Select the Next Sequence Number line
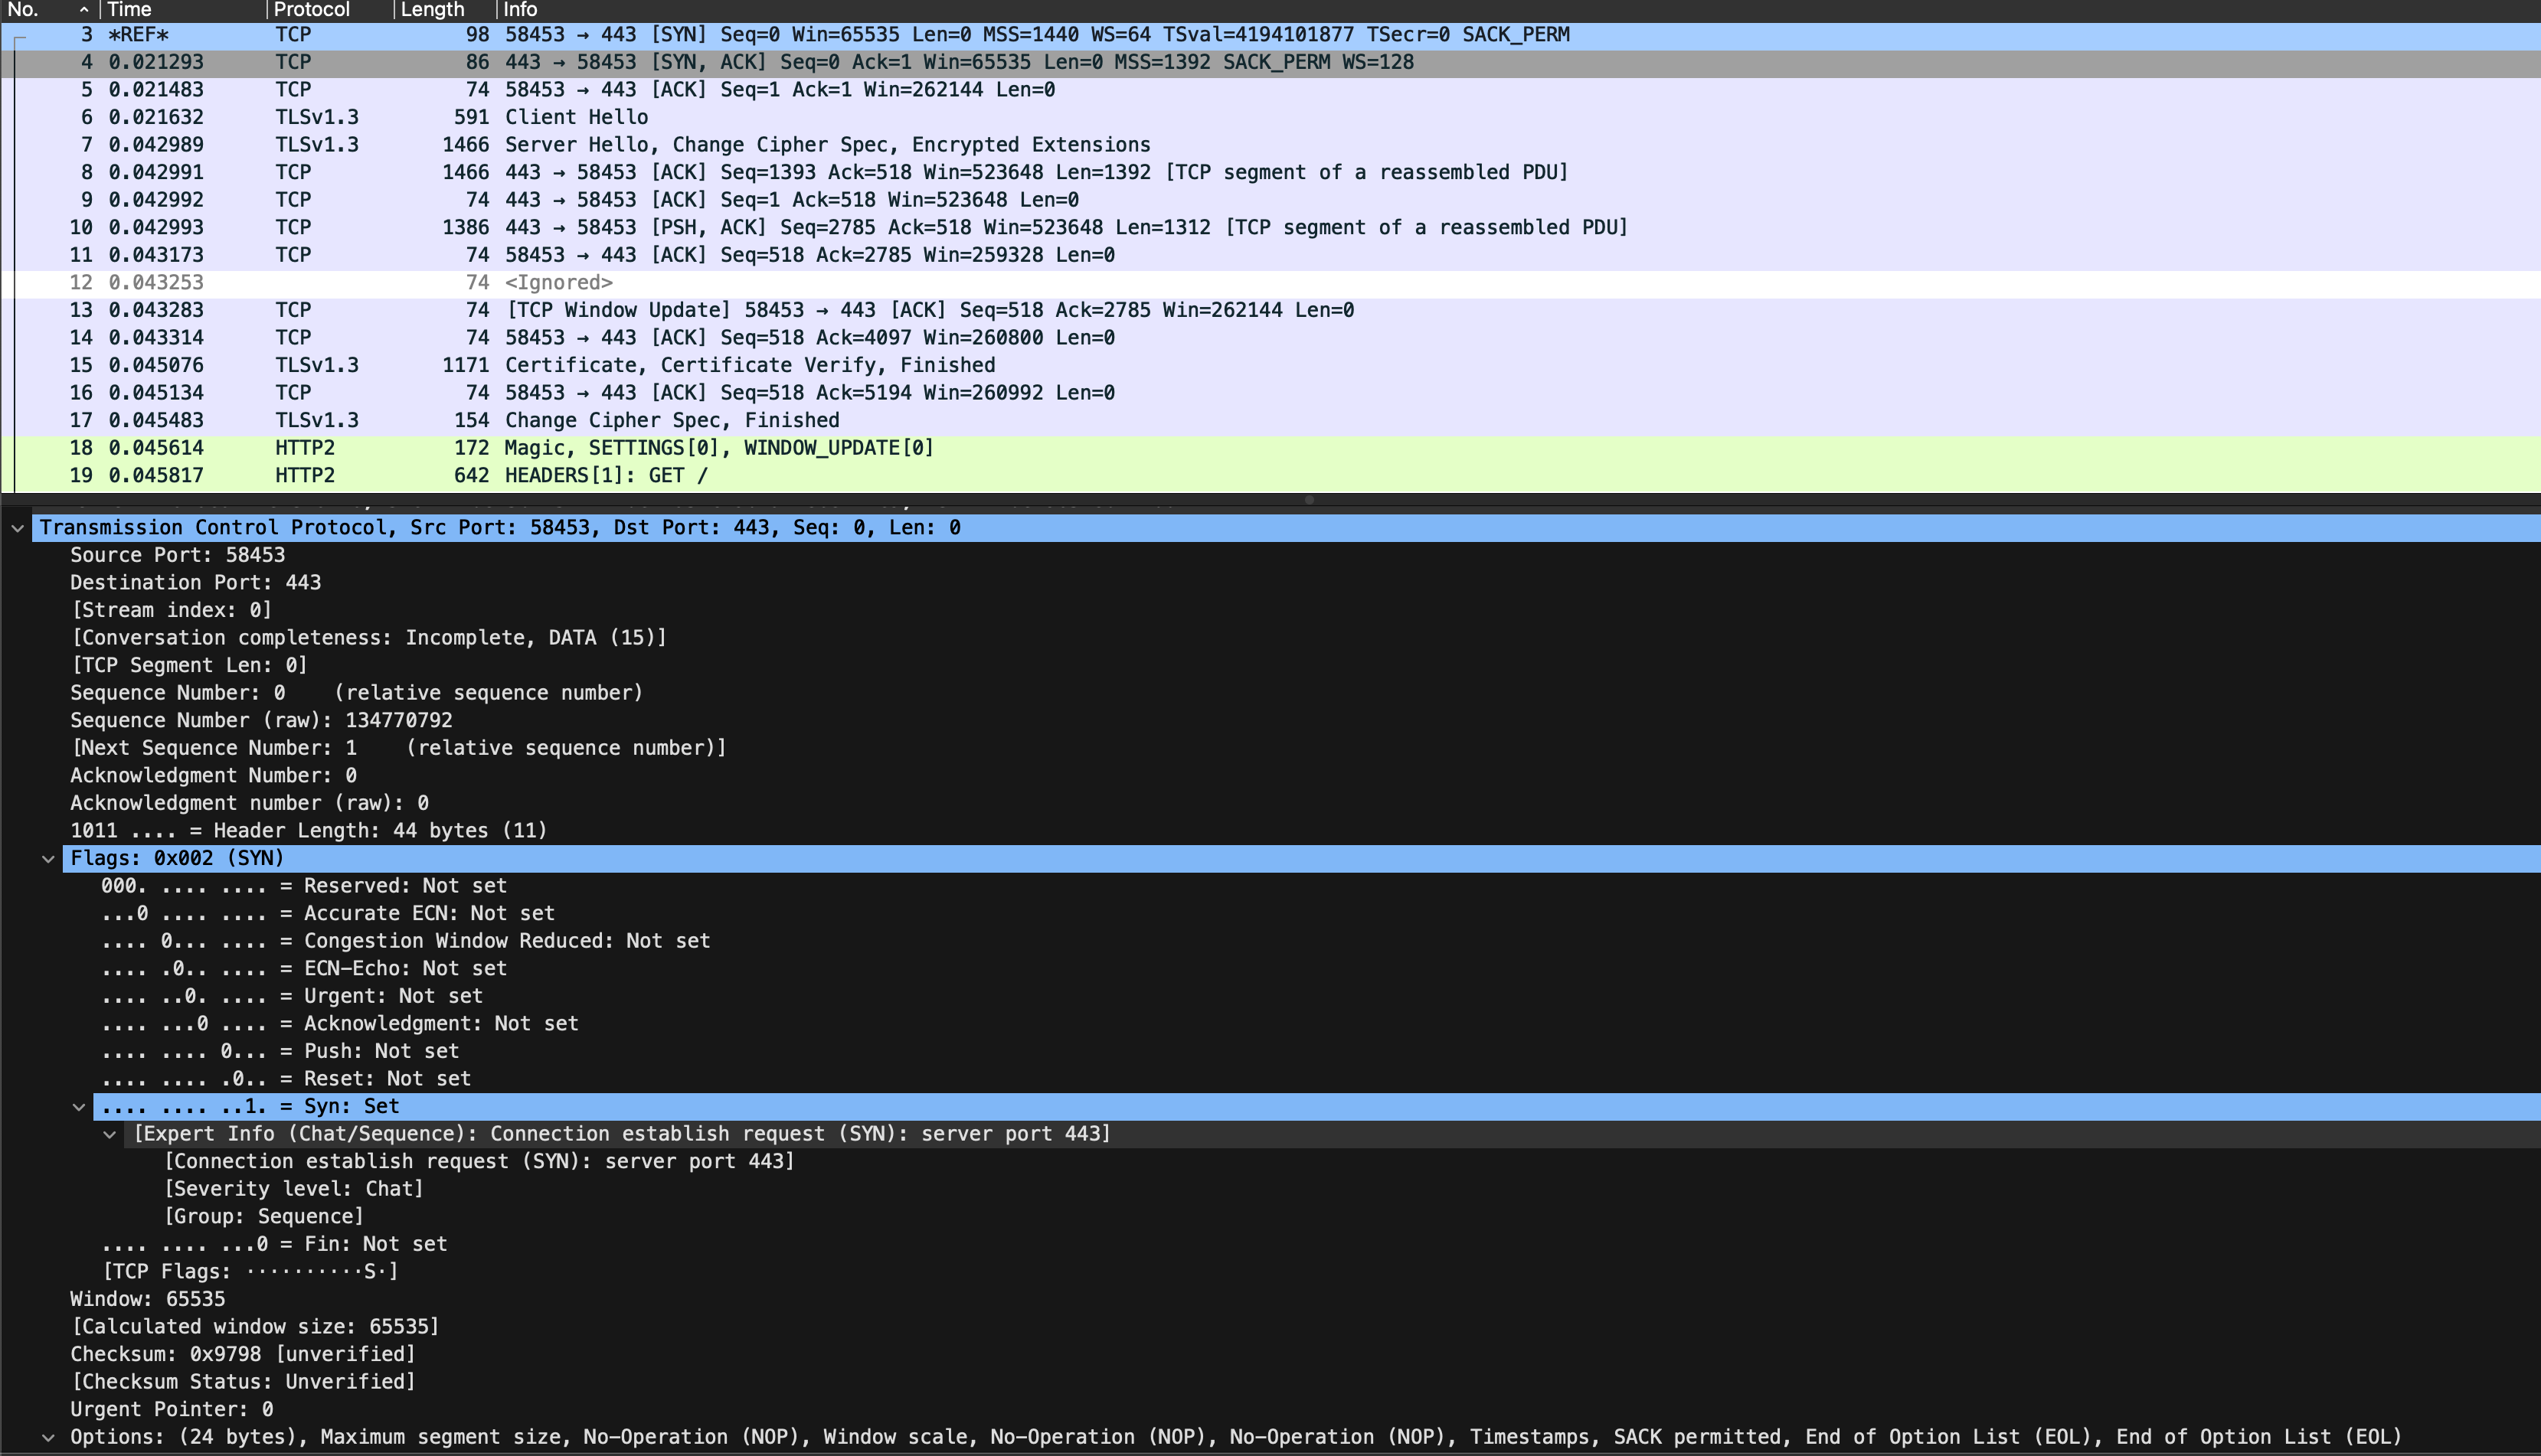Image resolution: width=2541 pixels, height=1456 pixels. click(399, 749)
